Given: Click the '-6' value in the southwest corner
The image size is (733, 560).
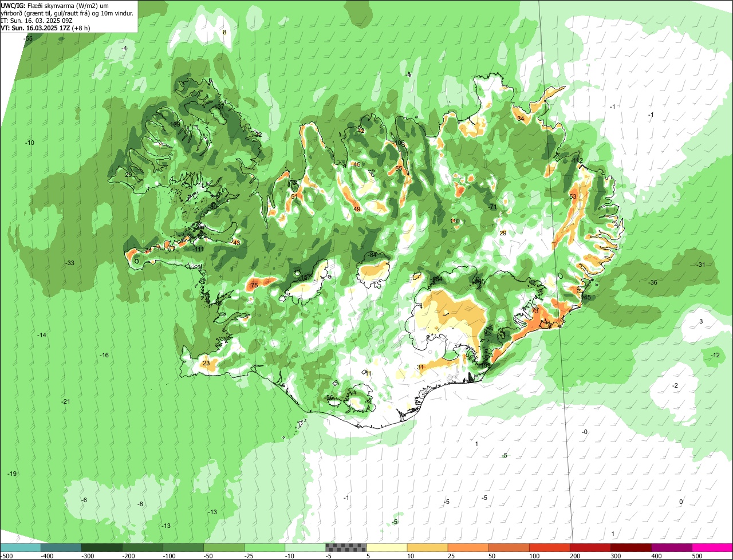Looking at the screenshot, I should 84,500.
